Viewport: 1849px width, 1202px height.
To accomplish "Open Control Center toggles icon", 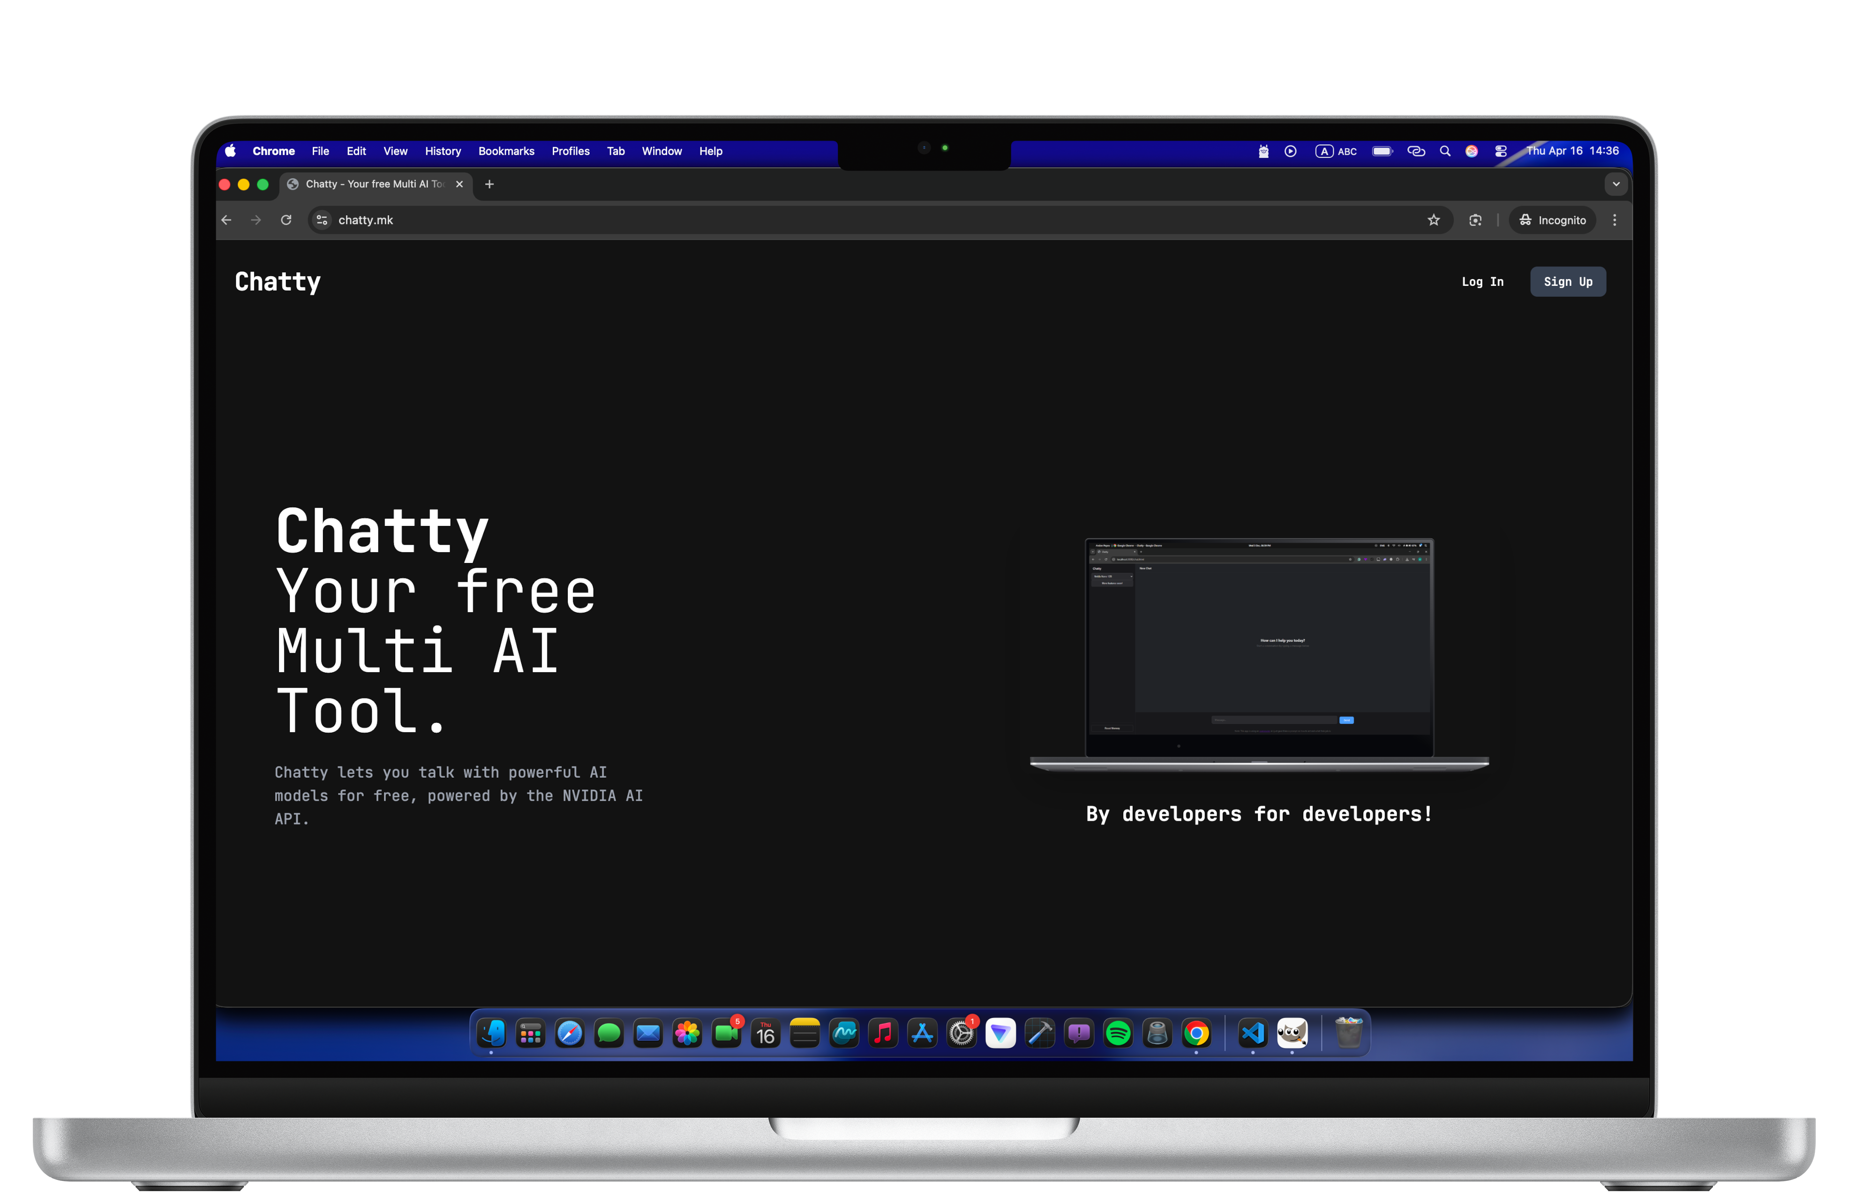I will click(1500, 151).
